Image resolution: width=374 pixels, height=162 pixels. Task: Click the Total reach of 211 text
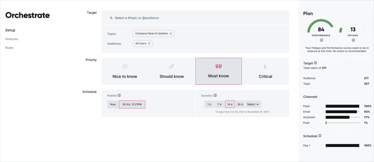[314, 68]
